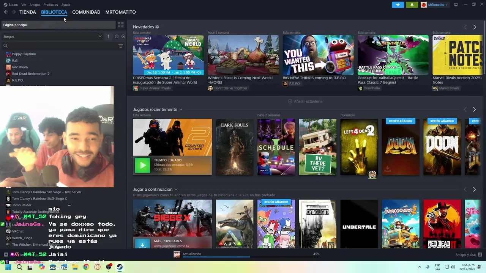Viewport: 486px width, 273px height.
Task: Open the Novedades settings gear
Action: (157, 27)
